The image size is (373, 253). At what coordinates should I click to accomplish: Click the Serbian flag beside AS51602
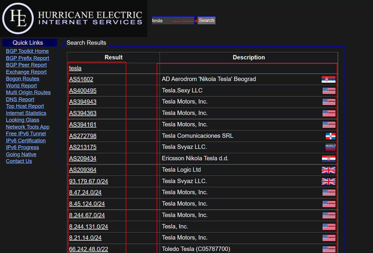click(328, 79)
